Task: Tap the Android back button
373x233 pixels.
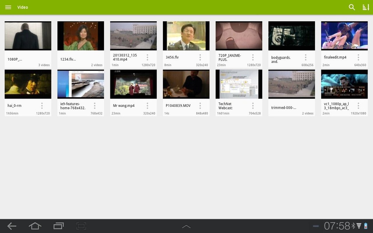Action: pyautogui.click(x=12, y=226)
